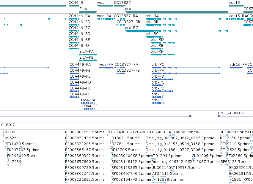The width and height of the screenshot is (253, 184).
Task: Select the CG13827-RB transcript
Action: 121,25
